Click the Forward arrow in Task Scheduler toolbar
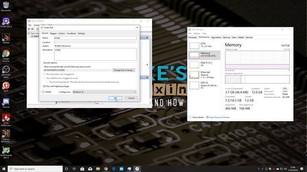The width and height of the screenshot is (307, 172). [33, 29]
